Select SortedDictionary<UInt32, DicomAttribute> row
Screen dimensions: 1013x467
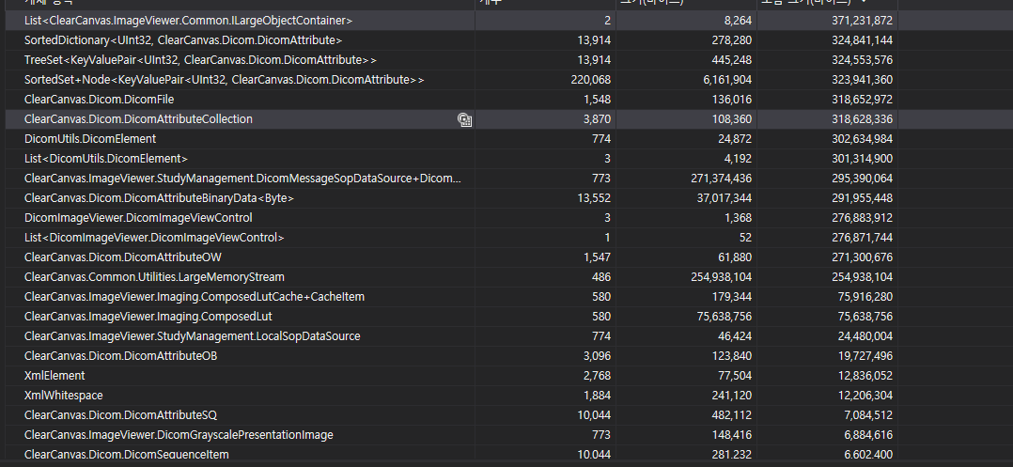(183, 40)
